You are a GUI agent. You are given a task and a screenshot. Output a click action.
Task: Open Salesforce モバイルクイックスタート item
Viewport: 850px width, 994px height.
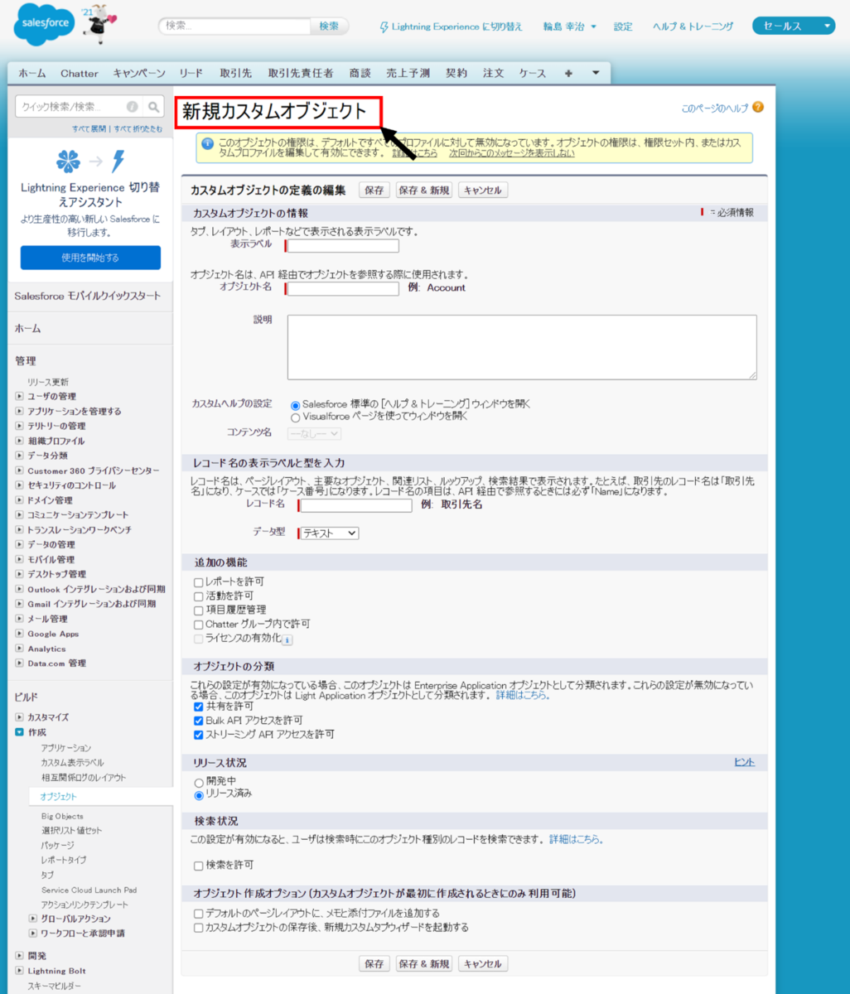coord(88,297)
